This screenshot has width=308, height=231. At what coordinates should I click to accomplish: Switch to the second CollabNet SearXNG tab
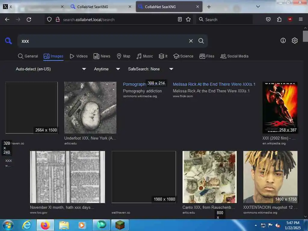tap(101, 7)
